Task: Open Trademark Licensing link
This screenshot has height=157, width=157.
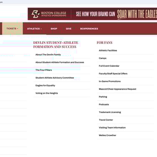Action: coord(110,112)
